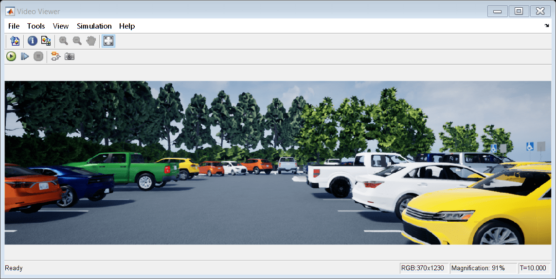Open the Help menu
This screenshot has height=279, width=556.
pos(127,26)
